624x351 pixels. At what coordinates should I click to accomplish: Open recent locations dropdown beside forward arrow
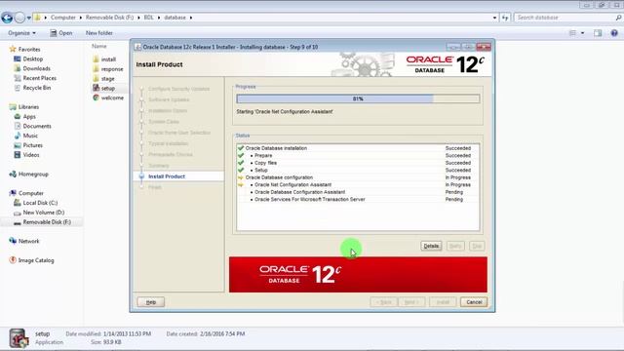29,18
